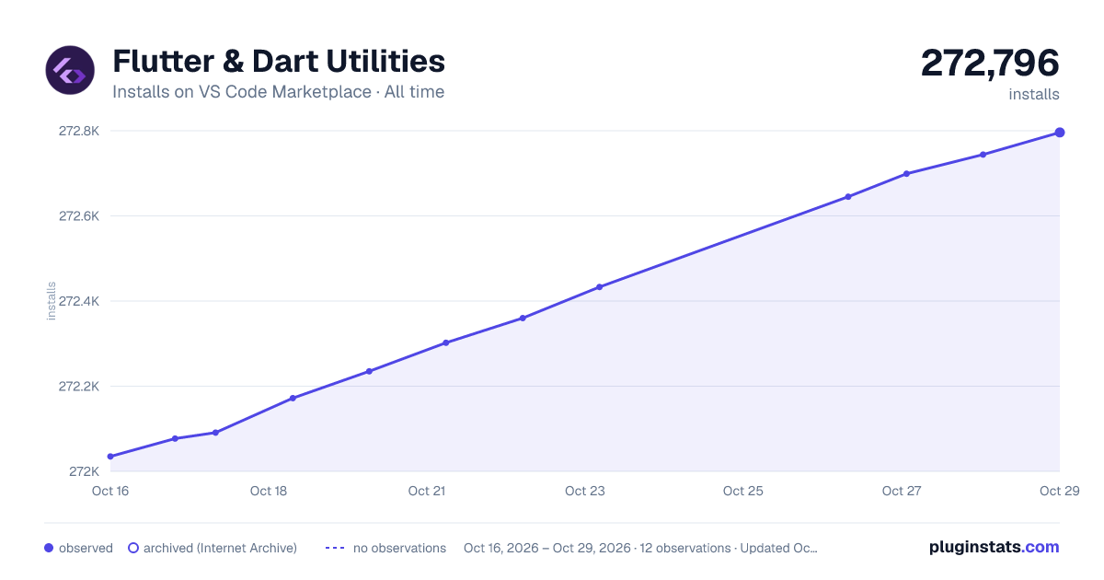Click the observed legend marker
1104x580 pixels.
[50, 548]
